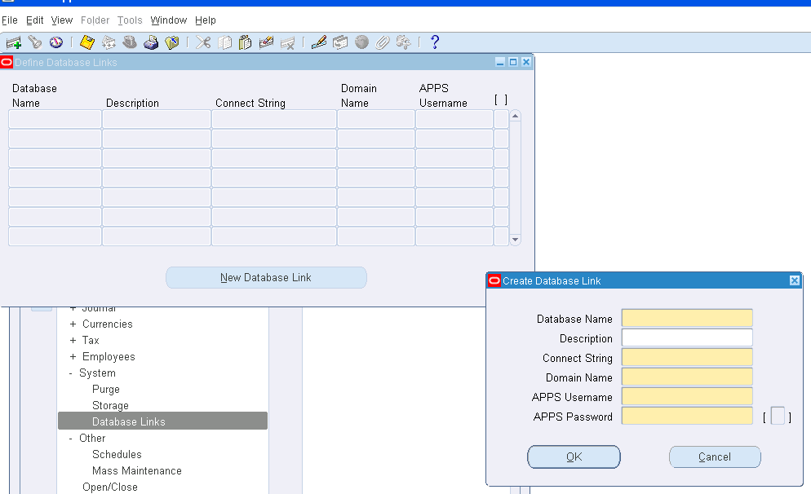Confirm the dialog with the OK button
The width and height of the screenshot is (811, 494).
[574, 457]
